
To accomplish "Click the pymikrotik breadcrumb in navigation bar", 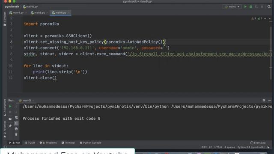I will pyautogui.click(x=12, y=7).
